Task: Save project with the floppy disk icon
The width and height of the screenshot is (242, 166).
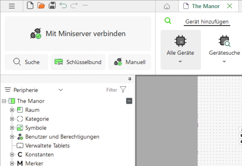Action: click(x=52, y=5)
